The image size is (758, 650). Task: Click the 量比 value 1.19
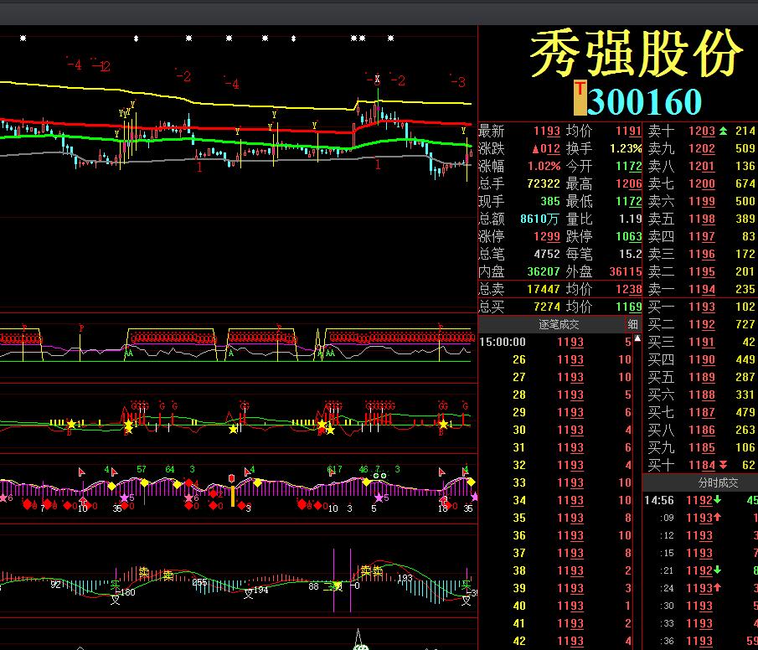point(631,219)
